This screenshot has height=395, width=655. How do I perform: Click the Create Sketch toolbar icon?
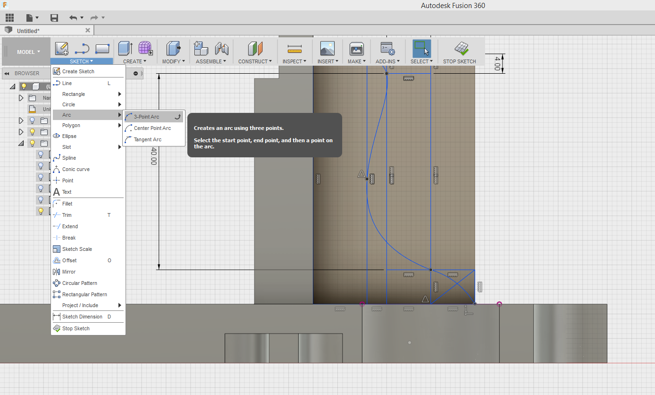62,48
